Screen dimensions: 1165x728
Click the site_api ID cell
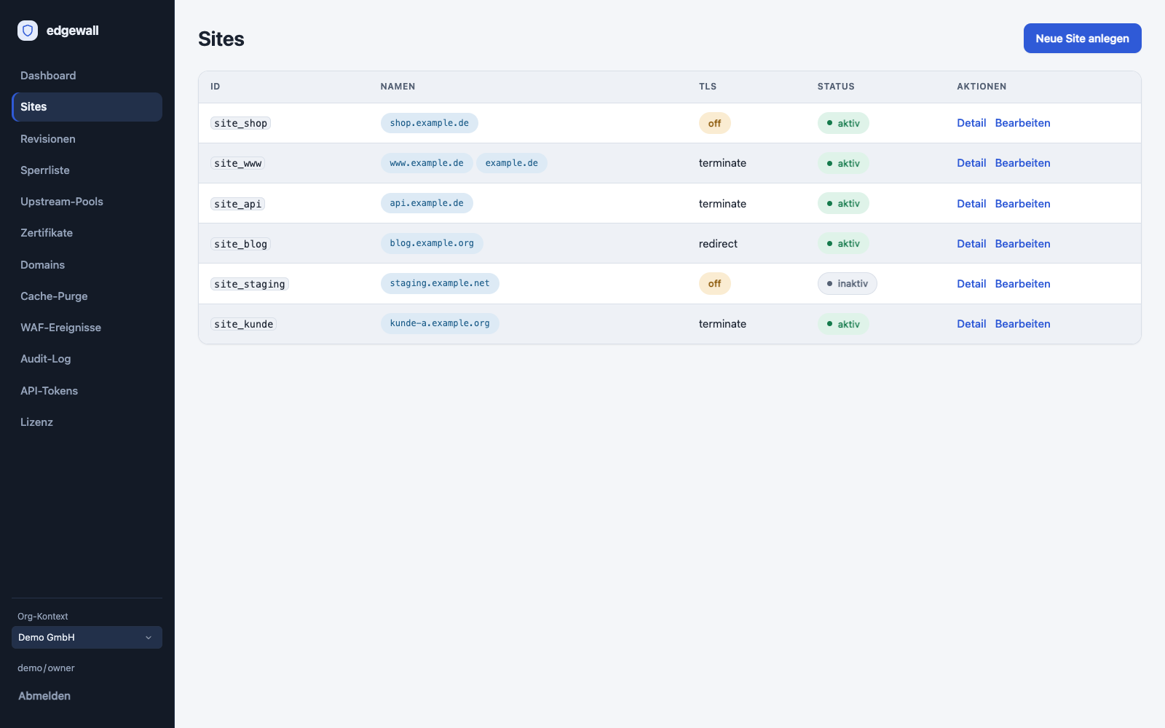(x=237, y=204)
